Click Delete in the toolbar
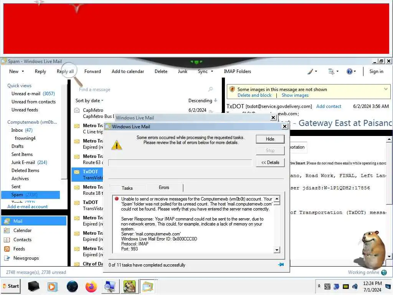This screenshot has width=393, height=295. point(161,71)
